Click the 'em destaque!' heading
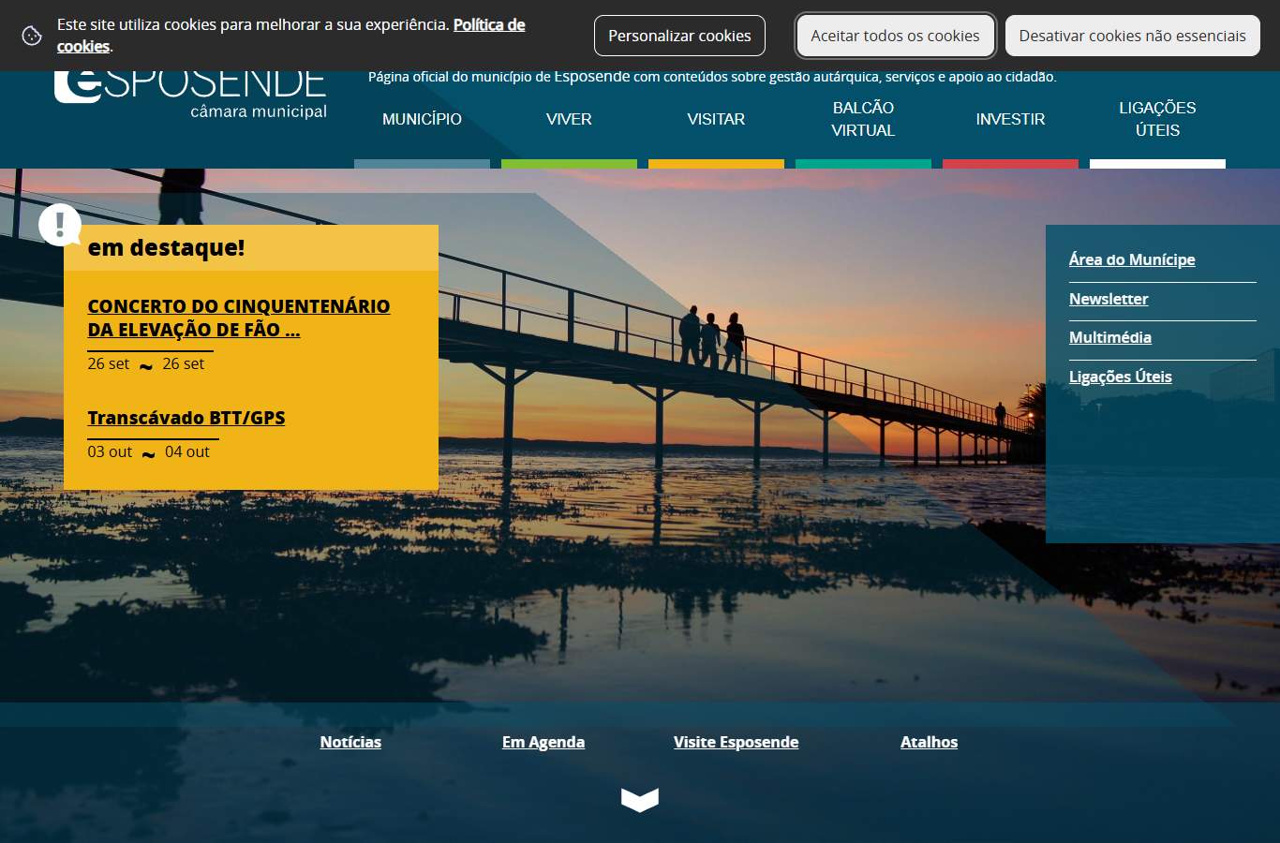 [x=166, y=247]
